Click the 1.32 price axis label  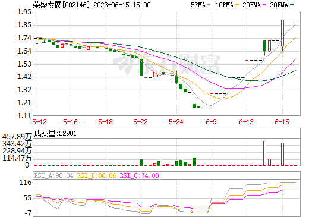(24, 90)
